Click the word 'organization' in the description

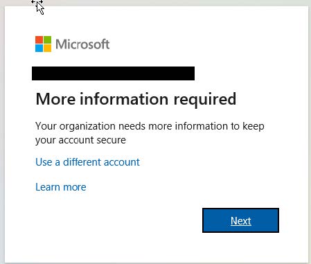87,127
